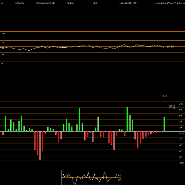Click the 'Akanksha Power N Infra' company title
The height and width of the screenshot is (185, 185).
169,3
